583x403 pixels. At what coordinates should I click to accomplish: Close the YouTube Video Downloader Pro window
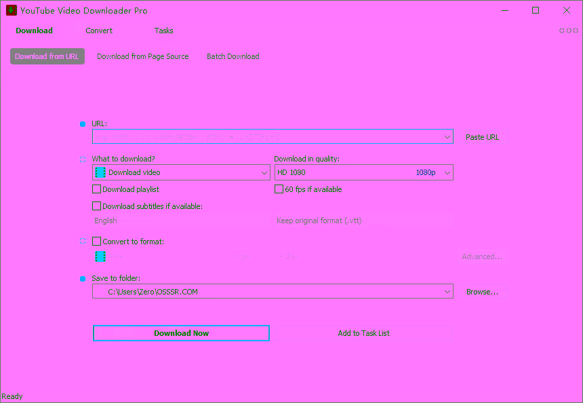pos(567,10)
